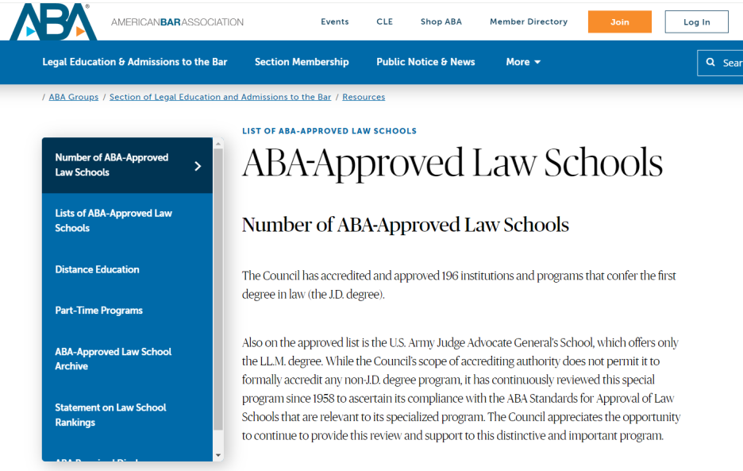Click the chevron beside Number of ABA-Approved Law Schools
This screenshot has width=743, height=471.
(198, 166)
